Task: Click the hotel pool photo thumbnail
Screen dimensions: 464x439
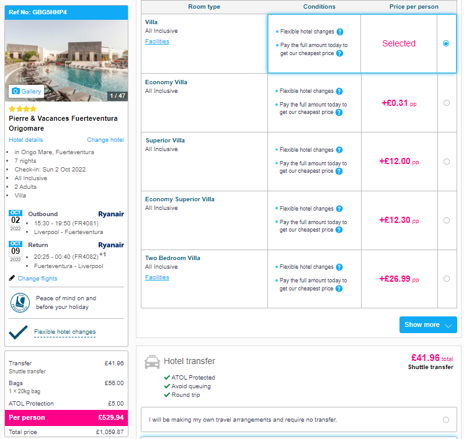Action: pos(66,61)
